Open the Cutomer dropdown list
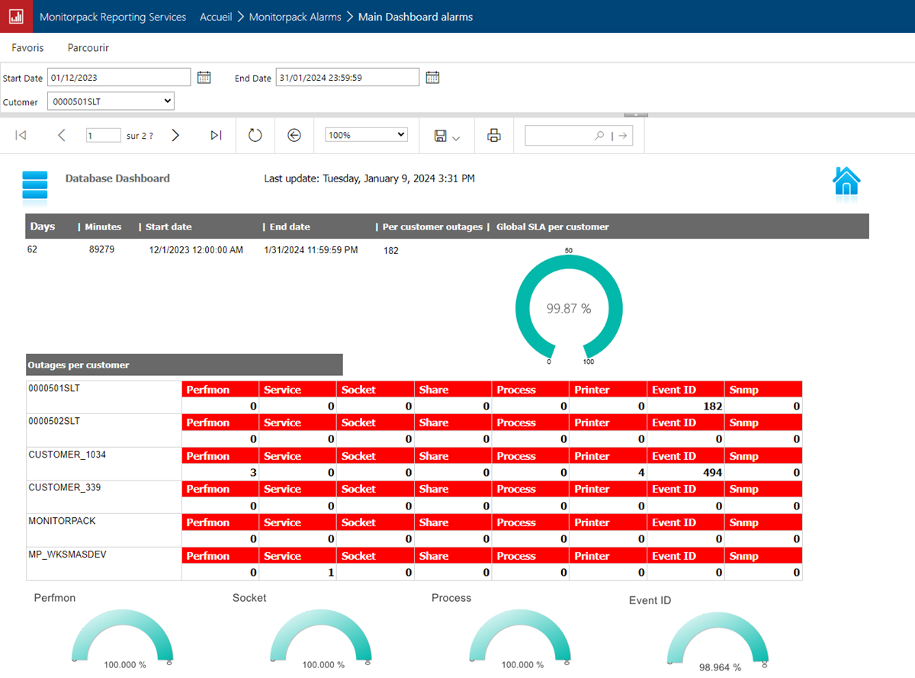915x678 pixels. 111,101
